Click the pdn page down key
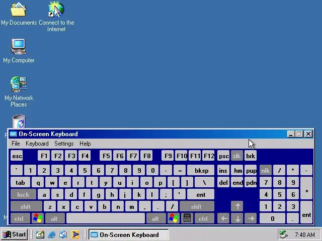Viewport: 322px width, 241px height. pos(251,182)
